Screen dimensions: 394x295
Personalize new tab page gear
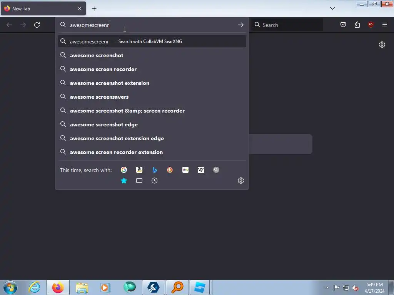[382, 45]
